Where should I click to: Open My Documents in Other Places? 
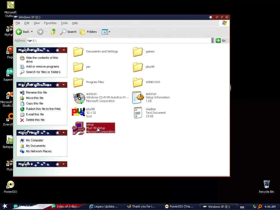click(36, 146)
